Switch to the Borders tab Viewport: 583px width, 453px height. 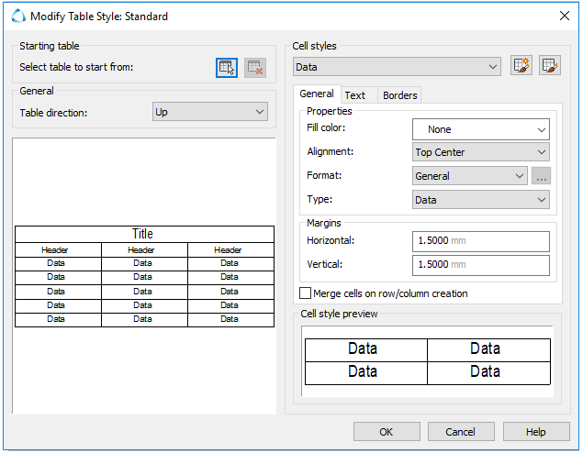tap(399, 95)
